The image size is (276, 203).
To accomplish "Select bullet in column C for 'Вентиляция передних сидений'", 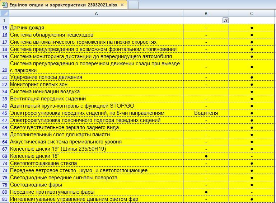I will point(252,99).
